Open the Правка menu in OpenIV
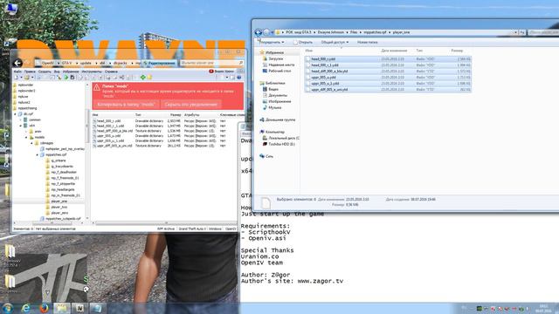 click(30, 72)
